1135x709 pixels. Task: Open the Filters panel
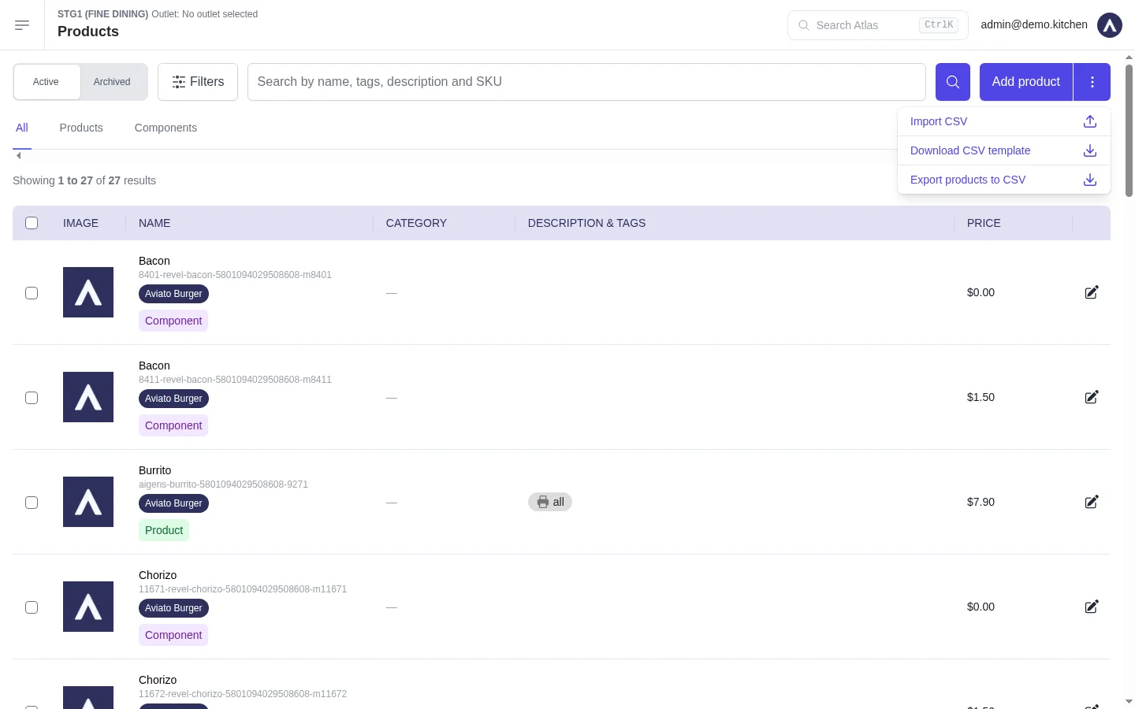[198, 82]
